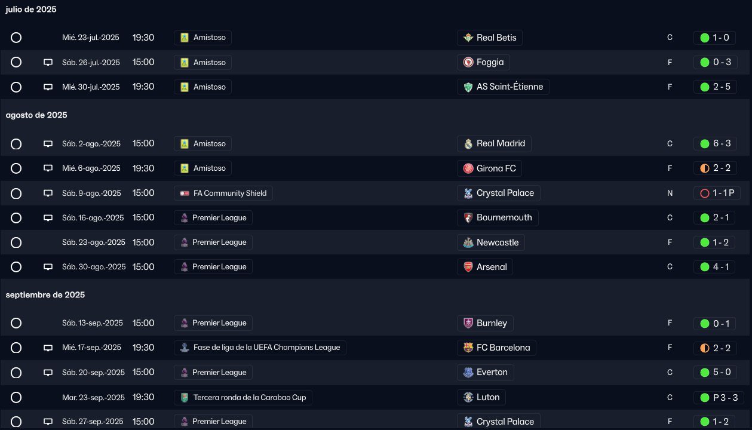Click the Real Madrid club crest
Viewport: 752px width, 430px height.
coord(468,143)
